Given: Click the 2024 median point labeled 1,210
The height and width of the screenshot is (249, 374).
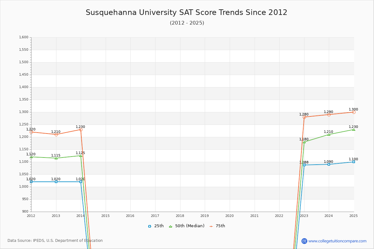Looking at the screenshot, I should 329,134.
